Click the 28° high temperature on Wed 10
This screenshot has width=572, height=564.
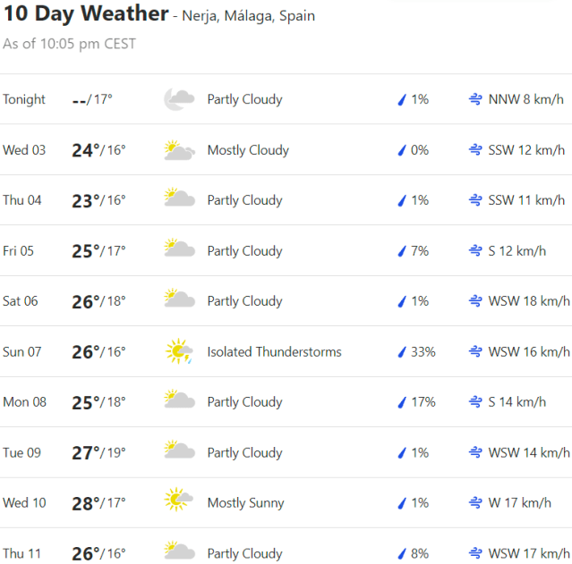pos(85,503)
